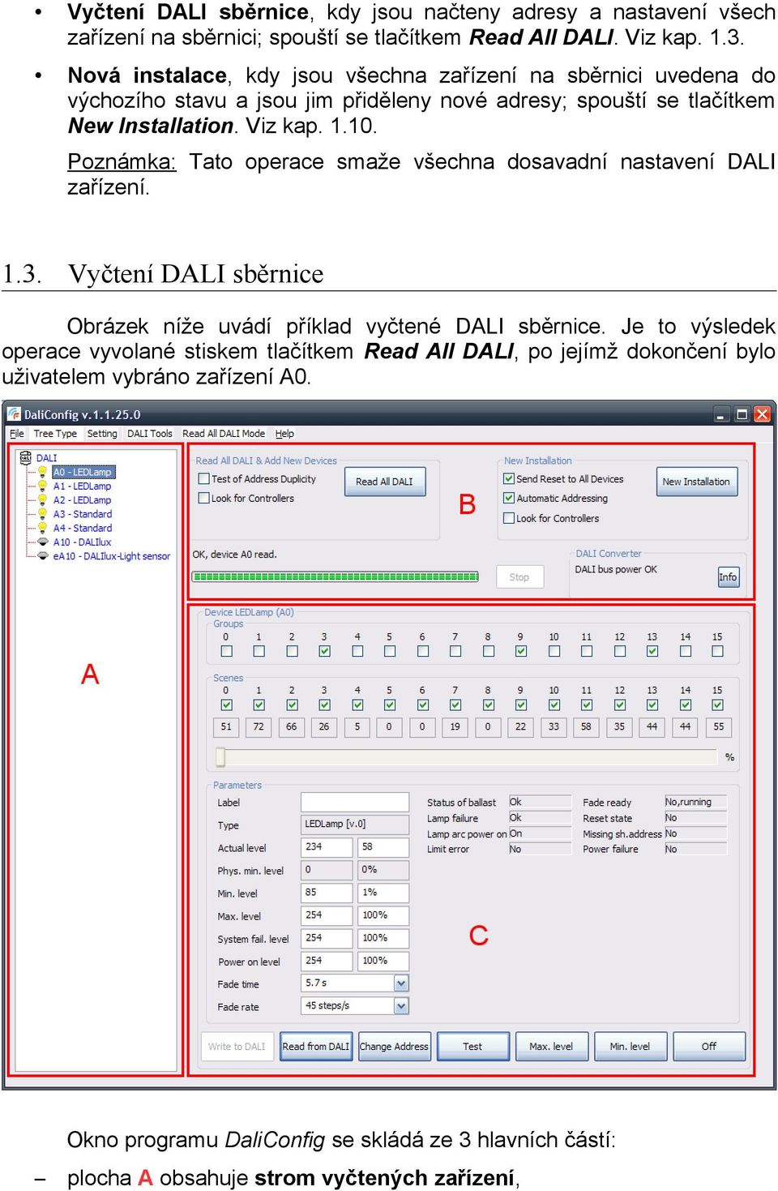Click the sensor icon beside A10 - DALIlux
Image resolution: width=778 pixels, height=1191 pixels.
43,542
